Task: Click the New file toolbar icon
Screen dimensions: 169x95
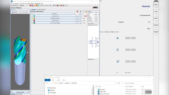Action: (11, 6)
